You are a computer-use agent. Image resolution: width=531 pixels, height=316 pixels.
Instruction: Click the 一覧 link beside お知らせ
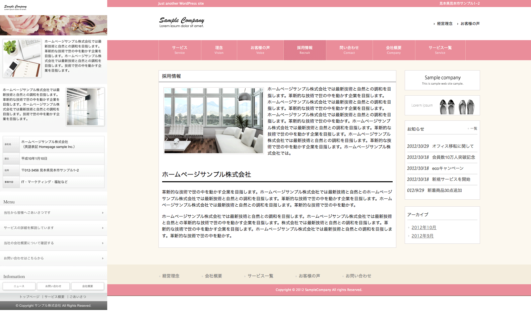click(473, 128)
